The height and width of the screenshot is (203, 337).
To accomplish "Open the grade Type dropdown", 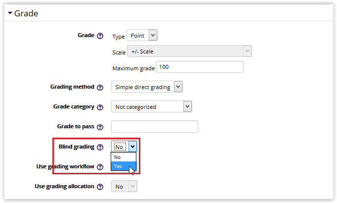I will point(142,35).
